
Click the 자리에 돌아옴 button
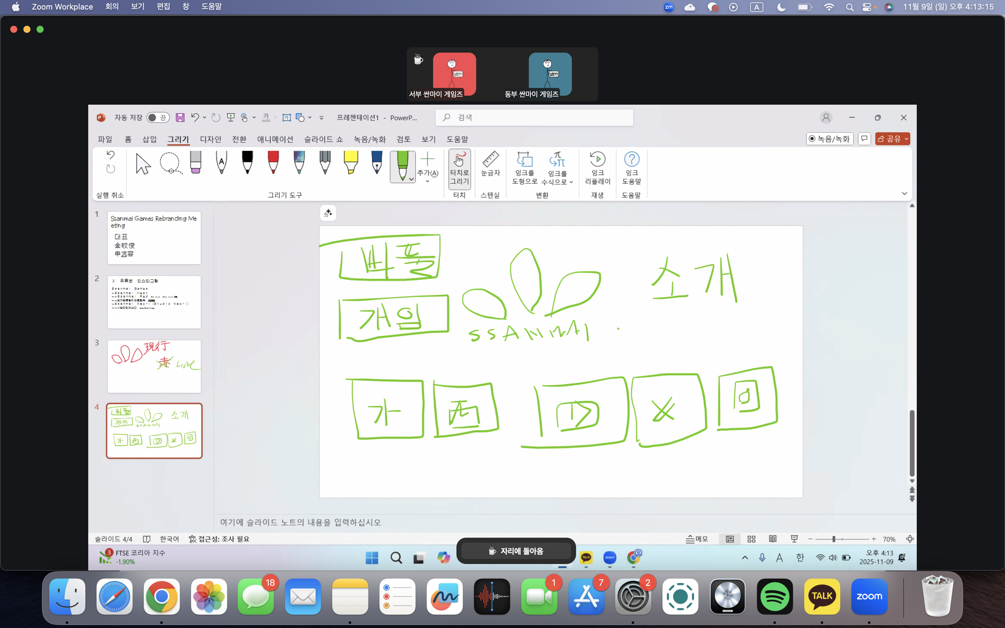point(516,551)
